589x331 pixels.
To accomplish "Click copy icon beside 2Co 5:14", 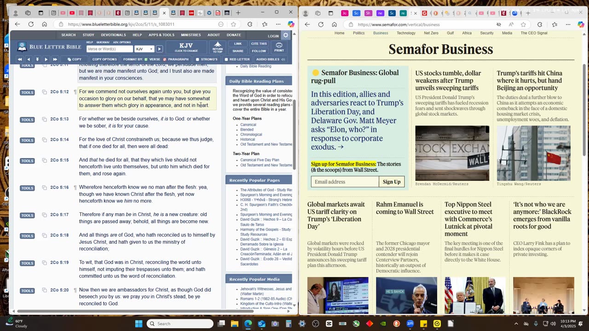I will coord(45,140).
